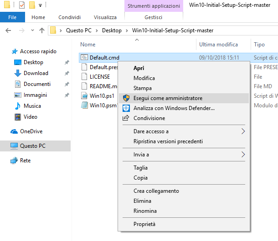
Task: Expand the Invia a submenu
Action: coord(184,155)
